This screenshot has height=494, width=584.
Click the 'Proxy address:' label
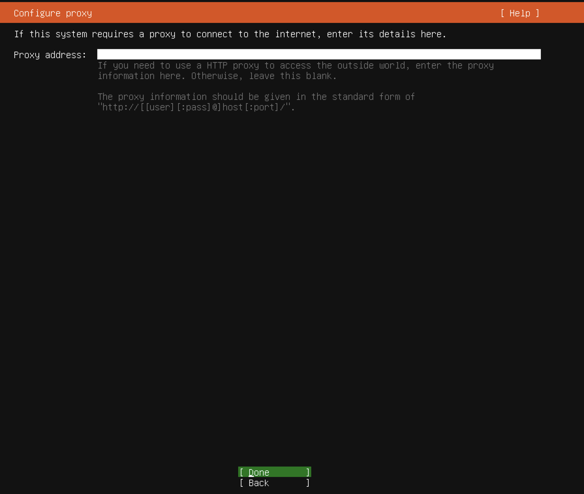coord(50,55)
